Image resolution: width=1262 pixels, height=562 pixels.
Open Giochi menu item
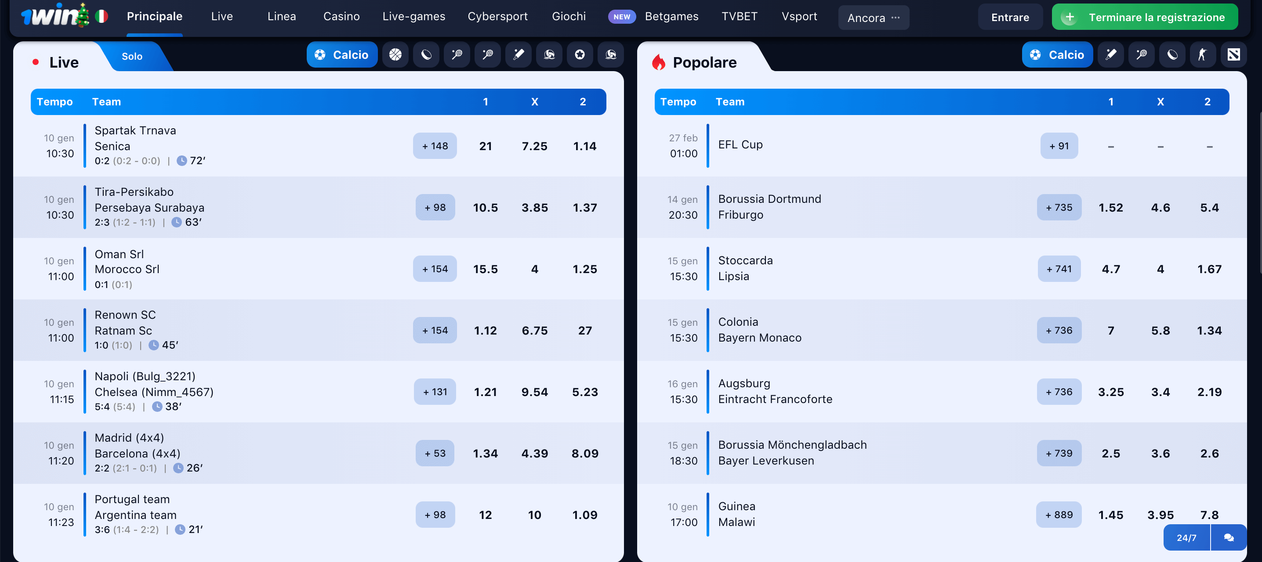569,17
